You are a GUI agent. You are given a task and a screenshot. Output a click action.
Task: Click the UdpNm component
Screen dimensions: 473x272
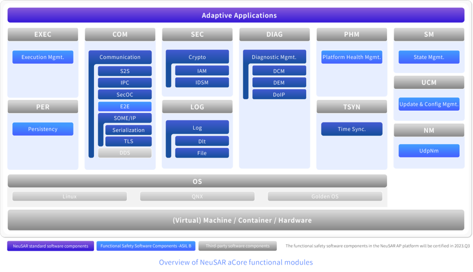429,151
